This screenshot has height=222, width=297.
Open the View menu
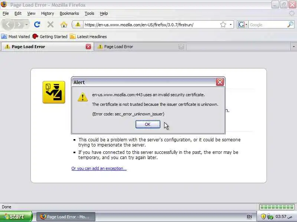(x=31, y=13)
